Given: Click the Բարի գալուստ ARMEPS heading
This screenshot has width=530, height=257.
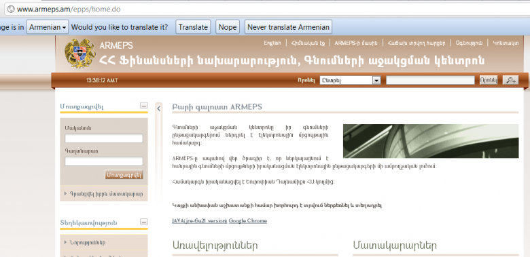Looking at the screenshot, I should [x=217, y=107].
